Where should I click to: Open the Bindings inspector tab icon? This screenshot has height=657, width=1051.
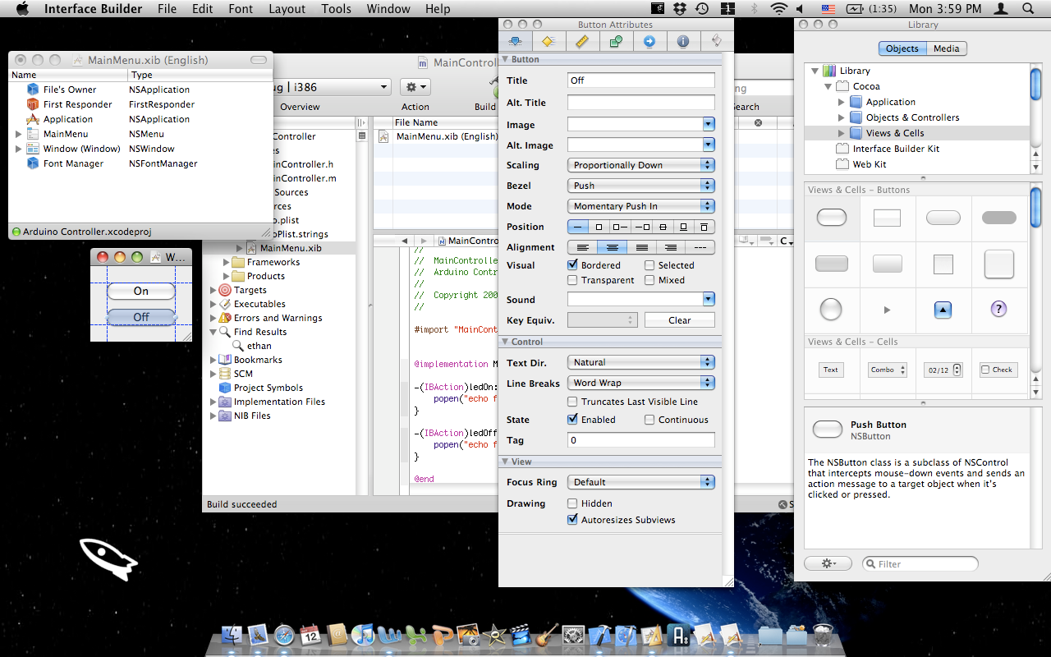[616, 41]
